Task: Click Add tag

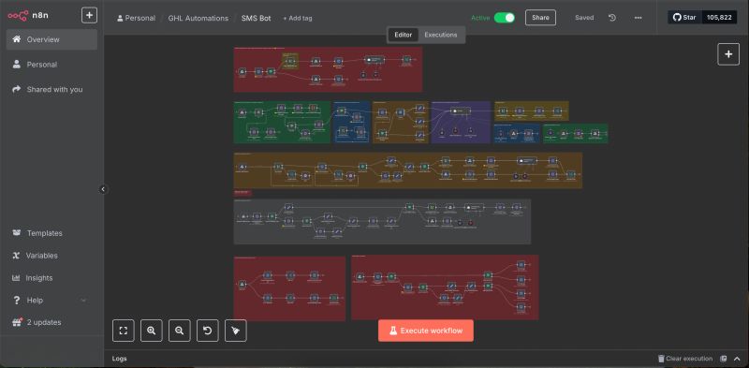Action: pos(298,18)
